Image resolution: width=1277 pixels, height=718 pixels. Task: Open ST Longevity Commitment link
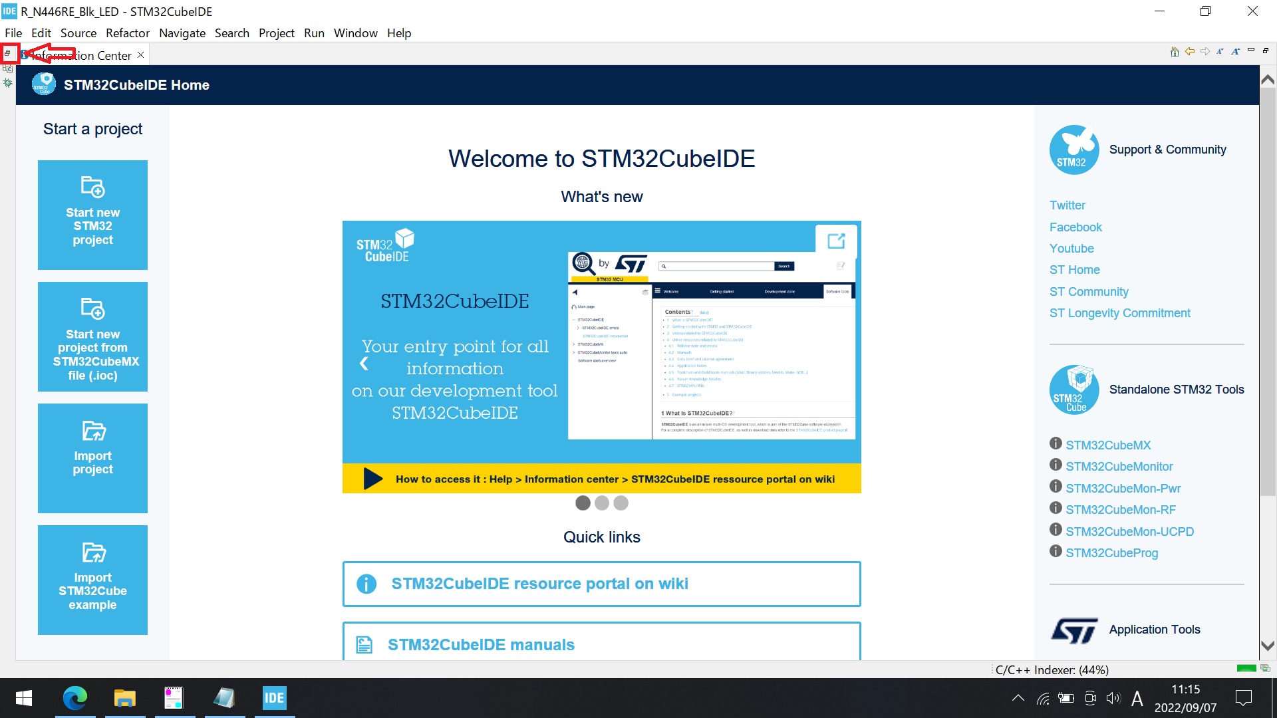click(1120, 313)
